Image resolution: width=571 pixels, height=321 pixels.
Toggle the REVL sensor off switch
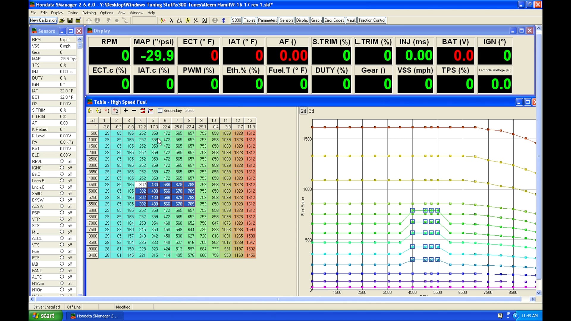tap(62, 161)
